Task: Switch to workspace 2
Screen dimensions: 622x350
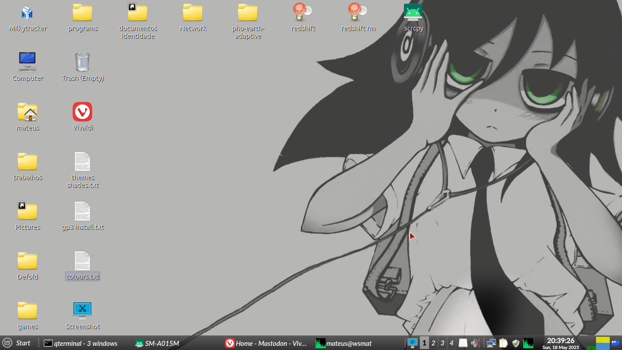Action: pos(433,343)
